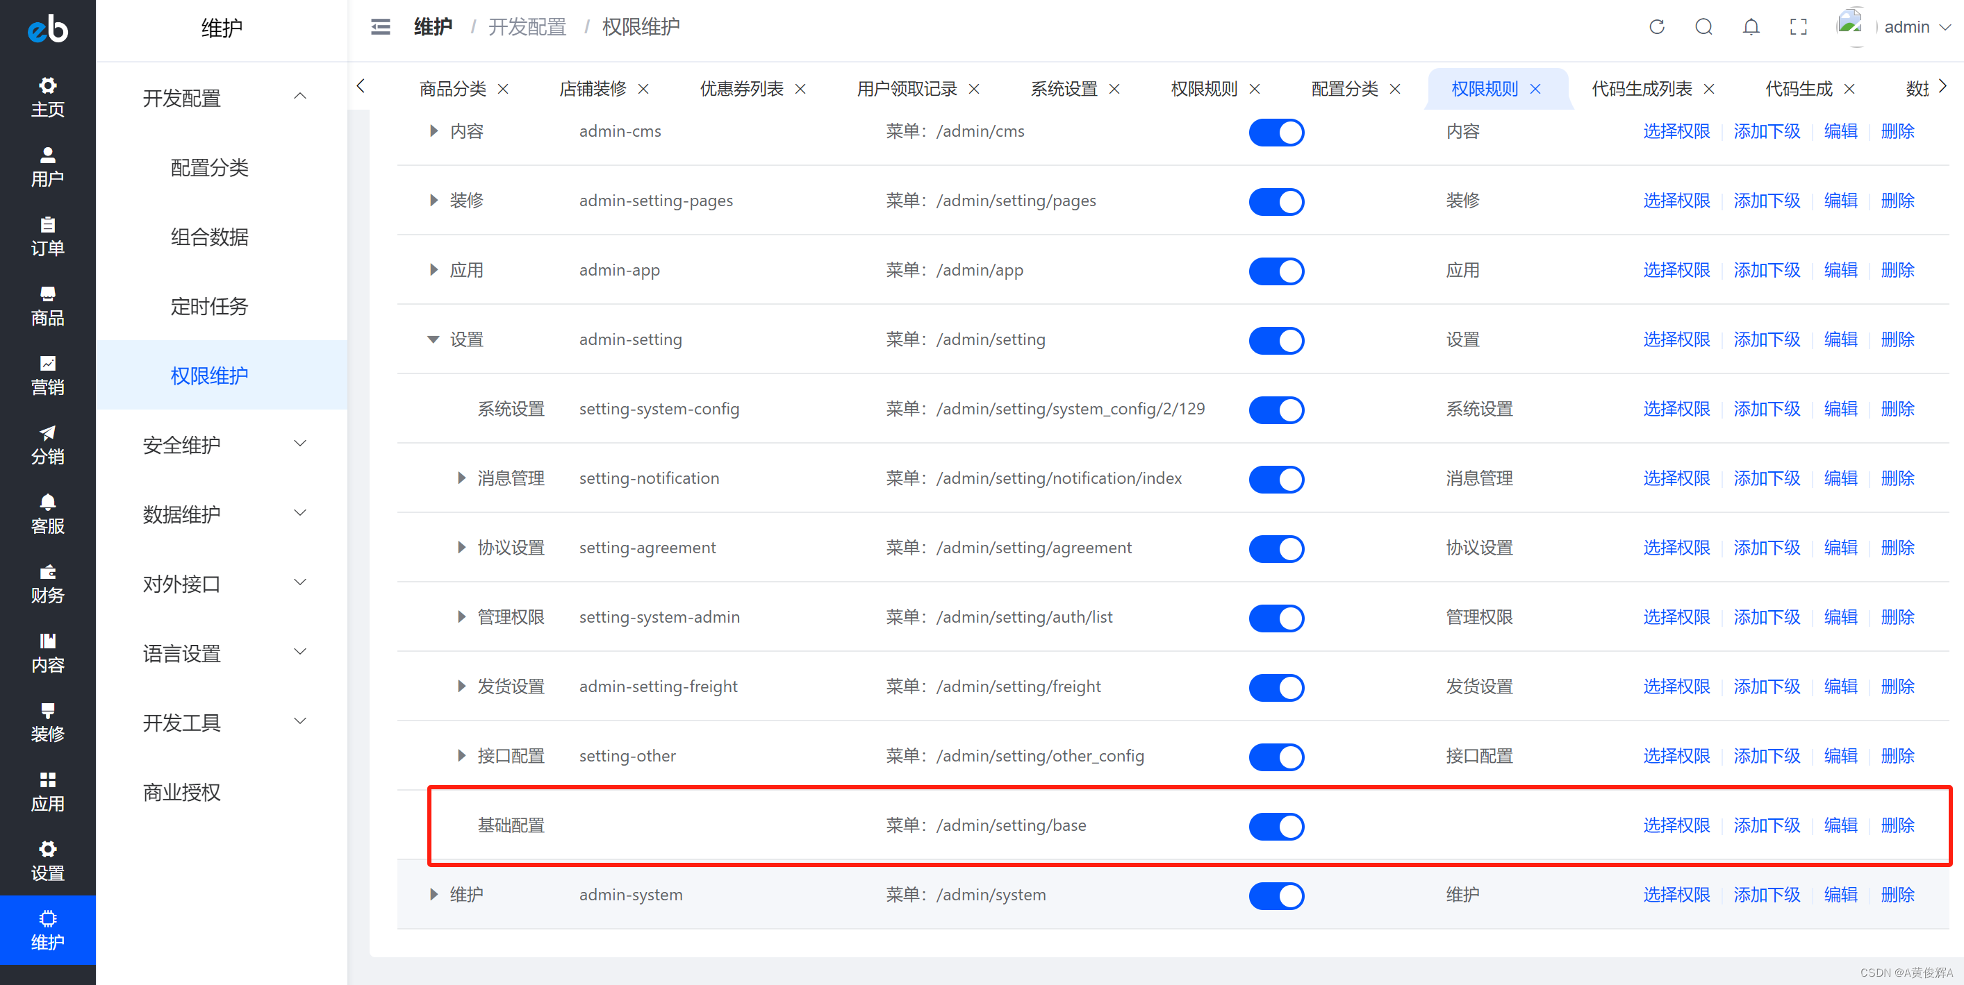Switch to the 系统设置 tab

tap(1065, 88)
